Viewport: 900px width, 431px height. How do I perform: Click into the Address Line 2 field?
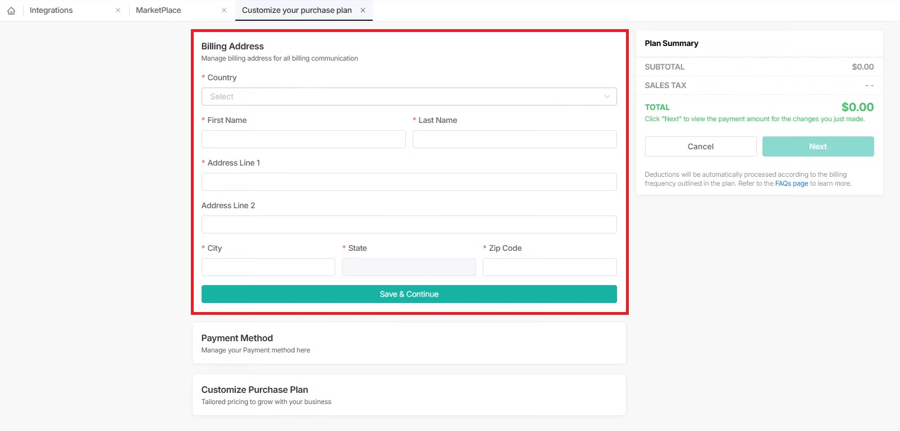point(409,224)
